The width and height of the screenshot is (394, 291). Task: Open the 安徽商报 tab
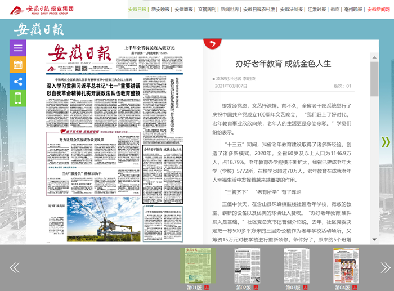pyautogui.click(x=183, y=10)
